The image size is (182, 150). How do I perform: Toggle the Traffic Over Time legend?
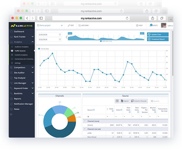click(x=106, y=41)
